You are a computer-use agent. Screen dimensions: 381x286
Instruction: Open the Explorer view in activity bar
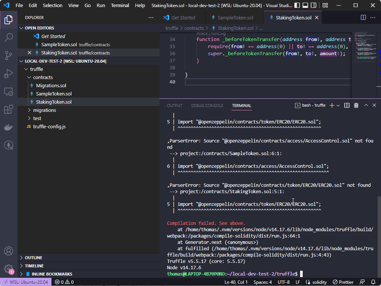coord(9,20)
